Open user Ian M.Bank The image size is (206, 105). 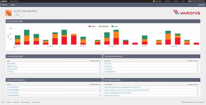10,72
